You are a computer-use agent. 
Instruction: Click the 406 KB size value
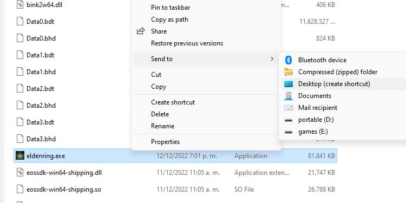click(x=325, y=5)
